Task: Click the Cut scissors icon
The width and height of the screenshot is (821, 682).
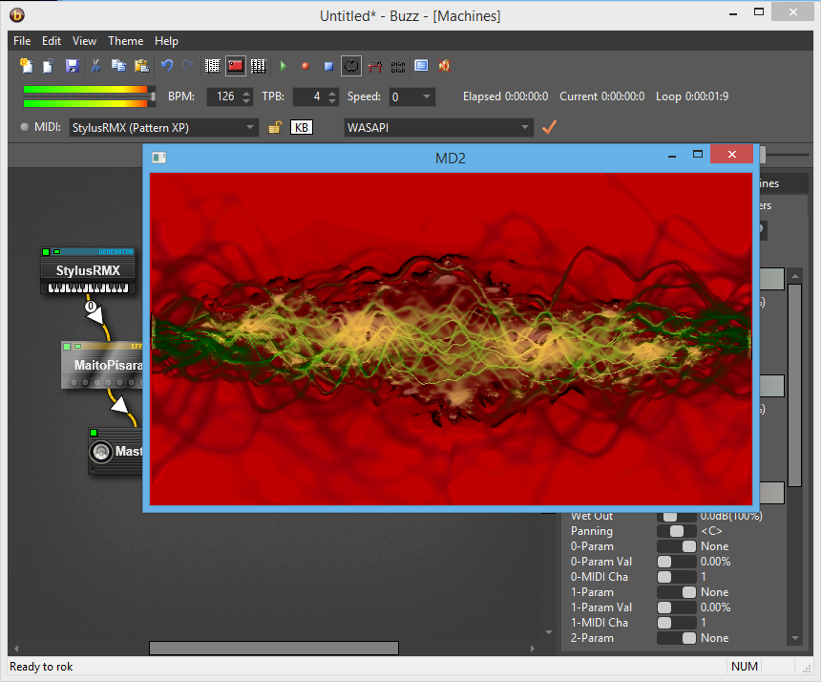Action: [95, 66]
